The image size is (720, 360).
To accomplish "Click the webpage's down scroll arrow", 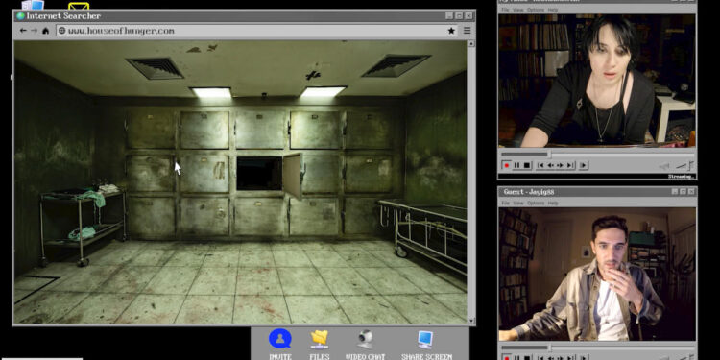I will click(470, 321).
